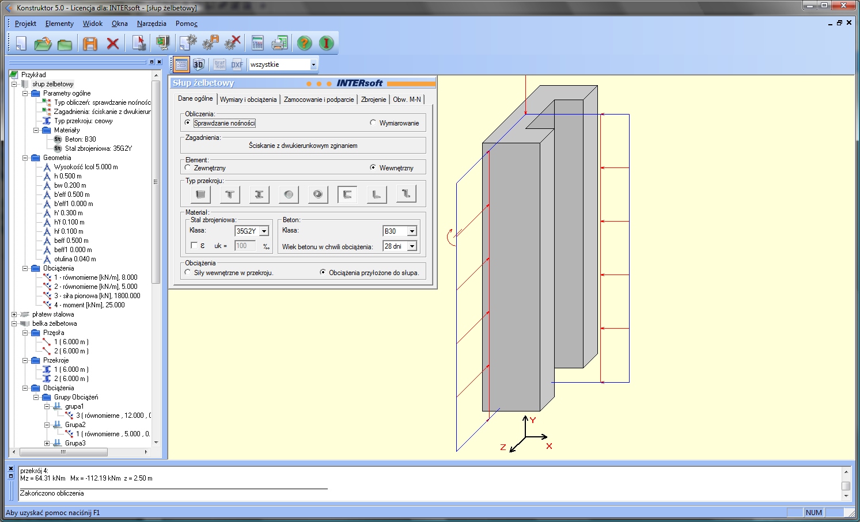Select ring-shaped cross-section type
This screenshot has width=860, height=522.
click(318, 195)
